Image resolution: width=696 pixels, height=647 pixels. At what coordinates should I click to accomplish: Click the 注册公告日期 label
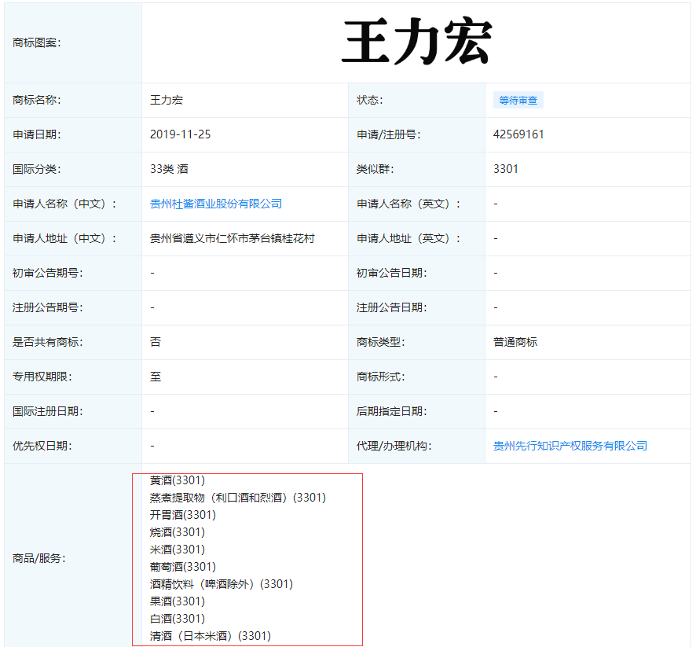tap(392, 307)
